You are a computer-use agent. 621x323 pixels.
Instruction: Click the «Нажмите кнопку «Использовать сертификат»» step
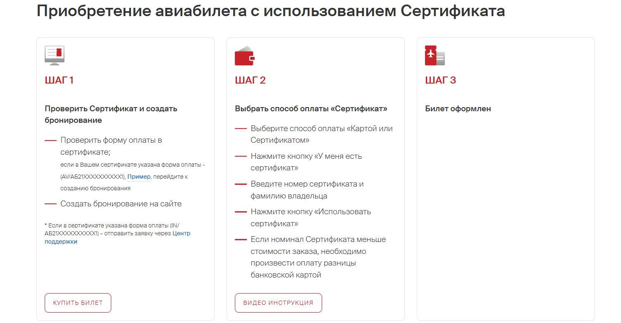click(x=310, y=218)
